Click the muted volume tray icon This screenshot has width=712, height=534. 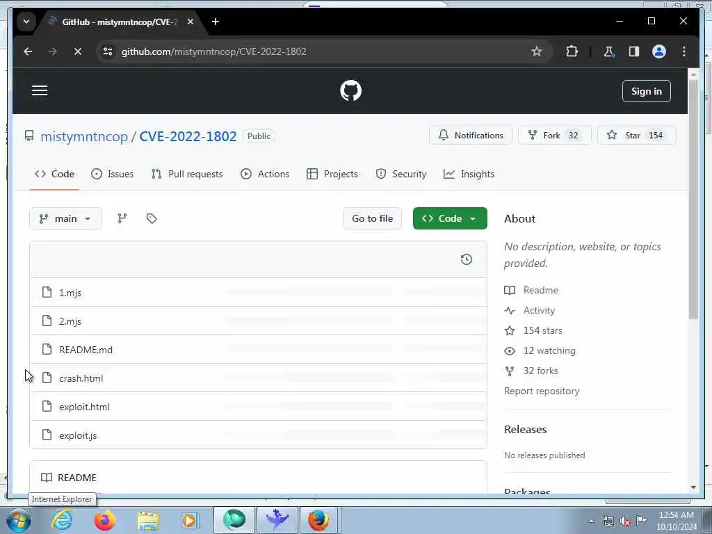point(625,521)
